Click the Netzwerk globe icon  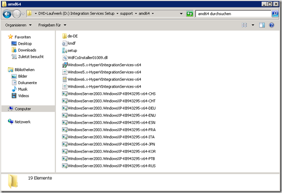[10, 121]
